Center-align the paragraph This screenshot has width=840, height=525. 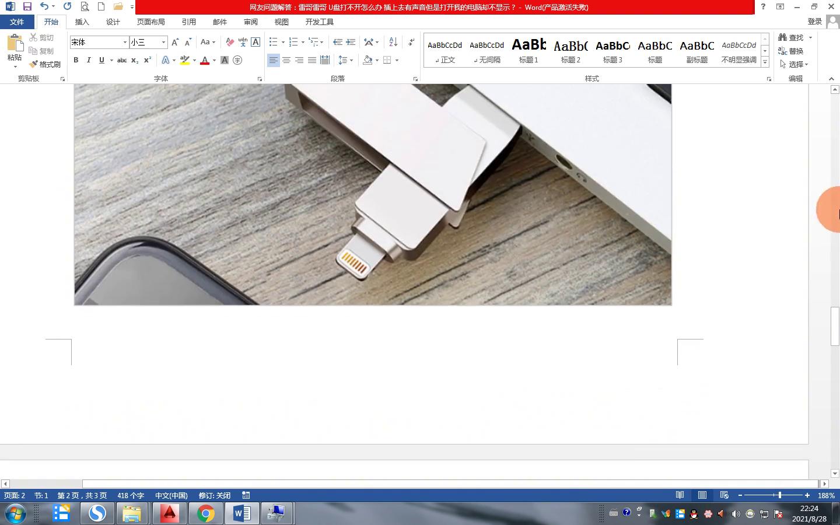[286, 60]
